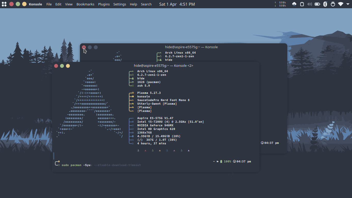Click the red Arch color glyph

click(x=145, y=151)
